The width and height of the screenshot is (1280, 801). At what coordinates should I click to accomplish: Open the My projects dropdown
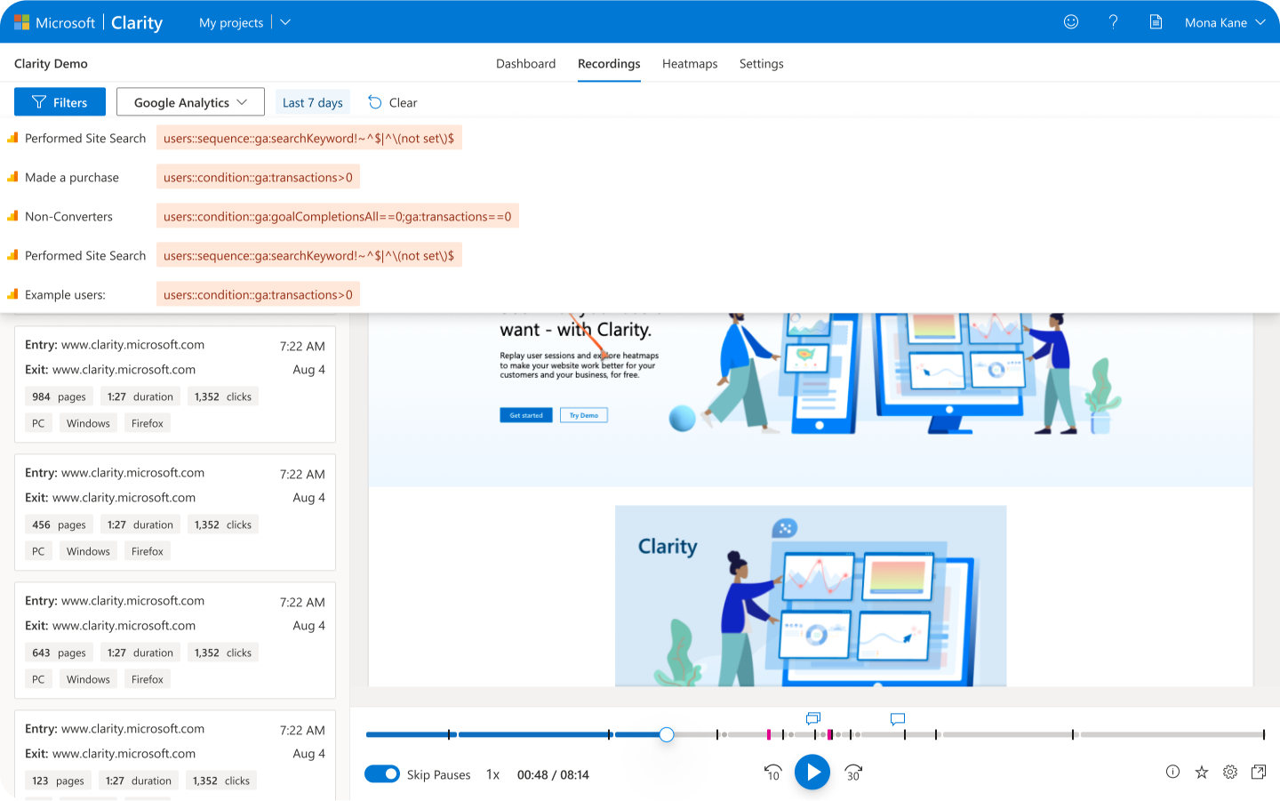[x=244, y=21]
